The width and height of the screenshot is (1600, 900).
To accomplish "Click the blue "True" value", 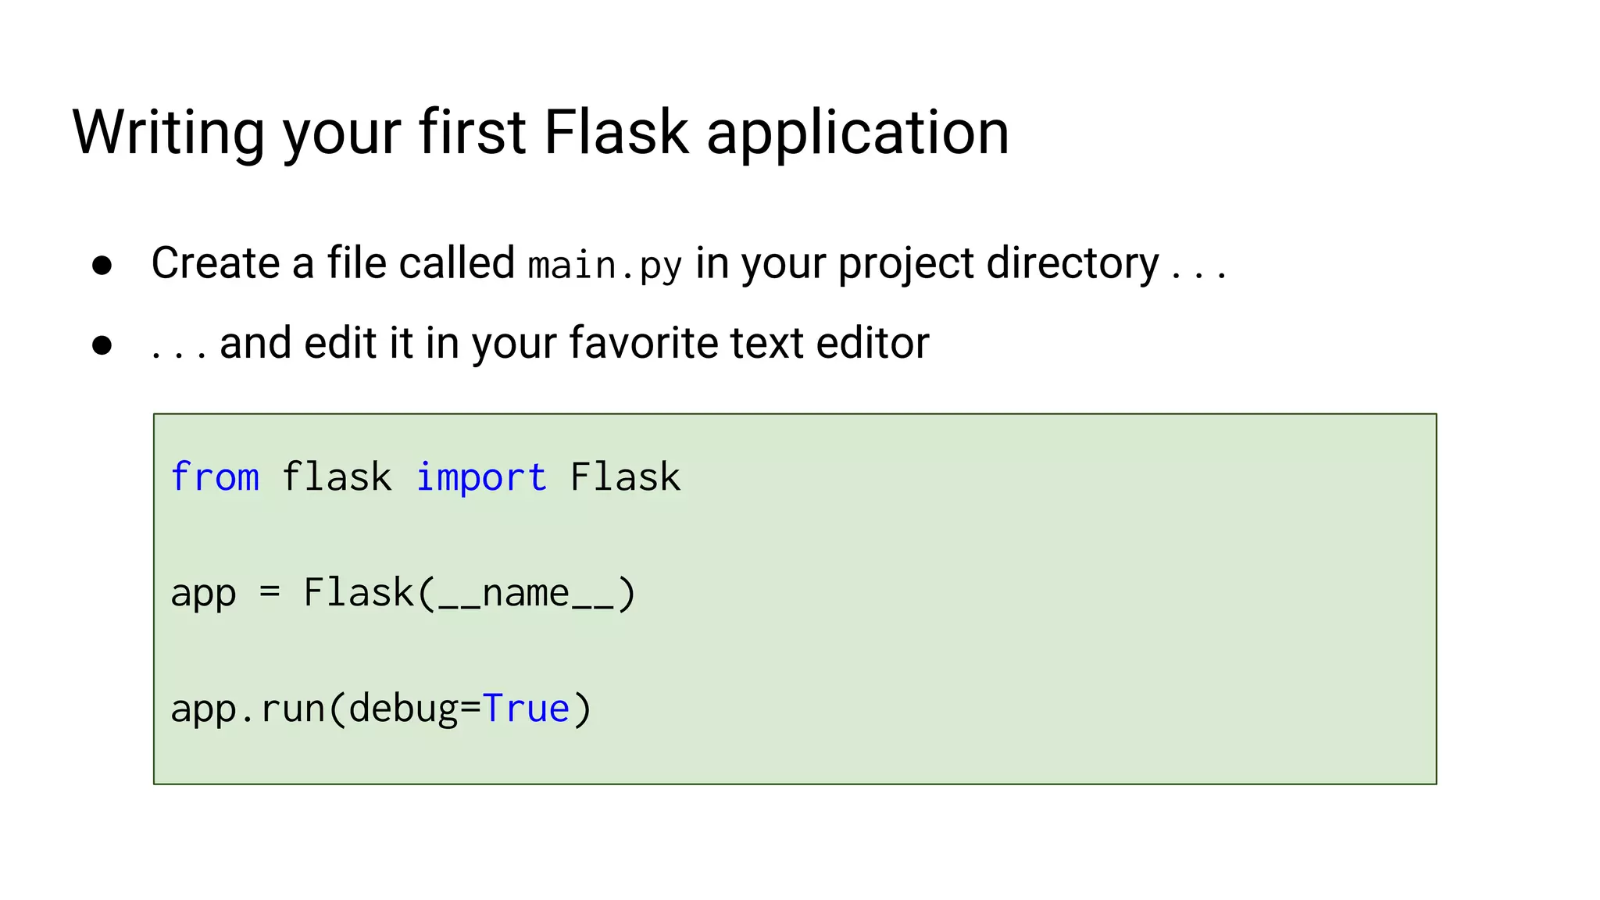I will 526,709.
